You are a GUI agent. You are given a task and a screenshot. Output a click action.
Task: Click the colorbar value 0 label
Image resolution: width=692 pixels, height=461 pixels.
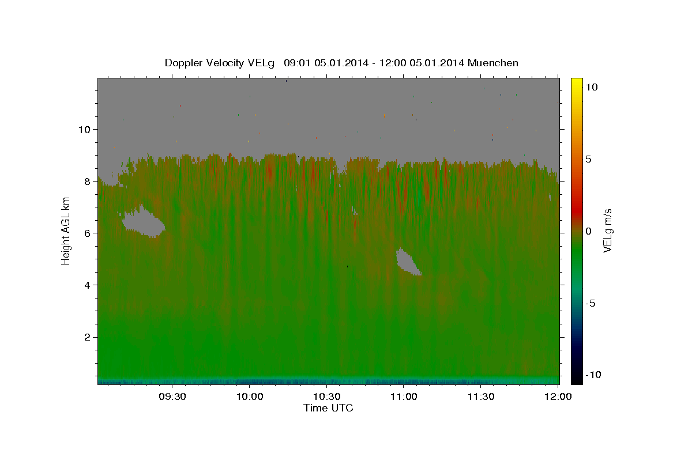(588, 231)
